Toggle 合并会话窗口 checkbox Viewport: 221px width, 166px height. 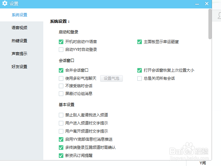point(61,70)
